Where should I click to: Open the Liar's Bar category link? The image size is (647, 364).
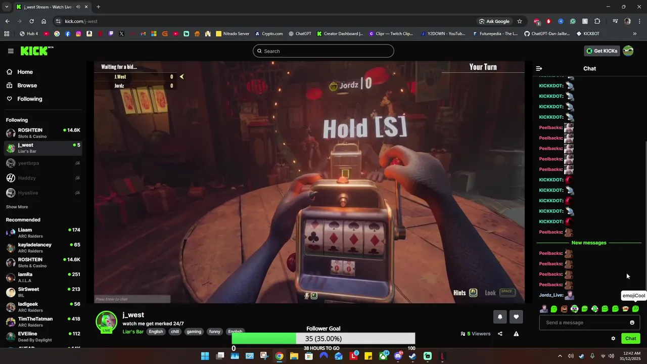pyautogui.click(x=133, y=332)
